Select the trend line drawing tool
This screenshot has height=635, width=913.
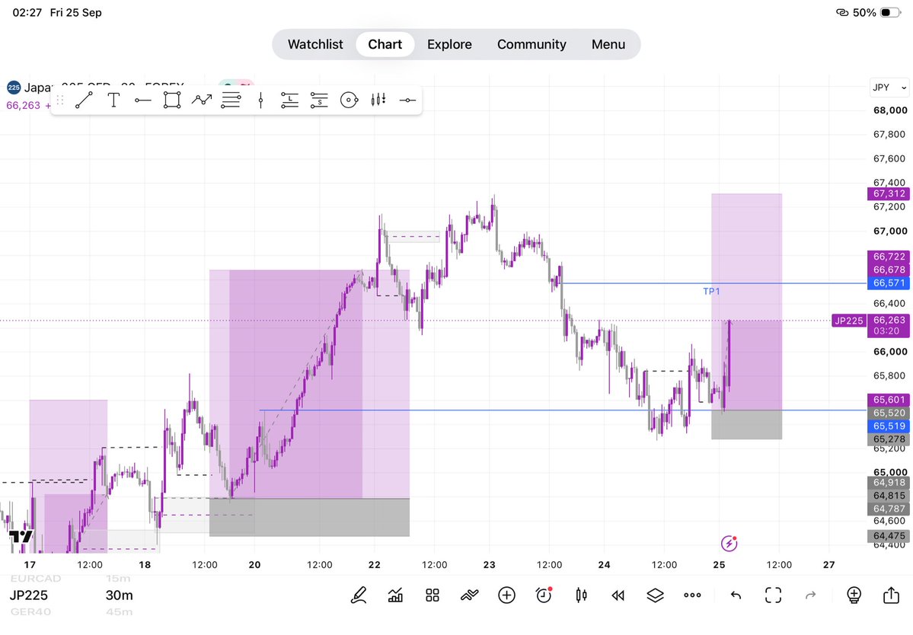[x=84, y=100]
